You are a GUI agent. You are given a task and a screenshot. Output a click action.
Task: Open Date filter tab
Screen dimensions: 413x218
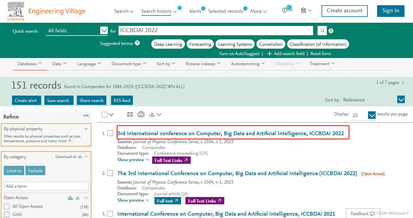(59, 64)
